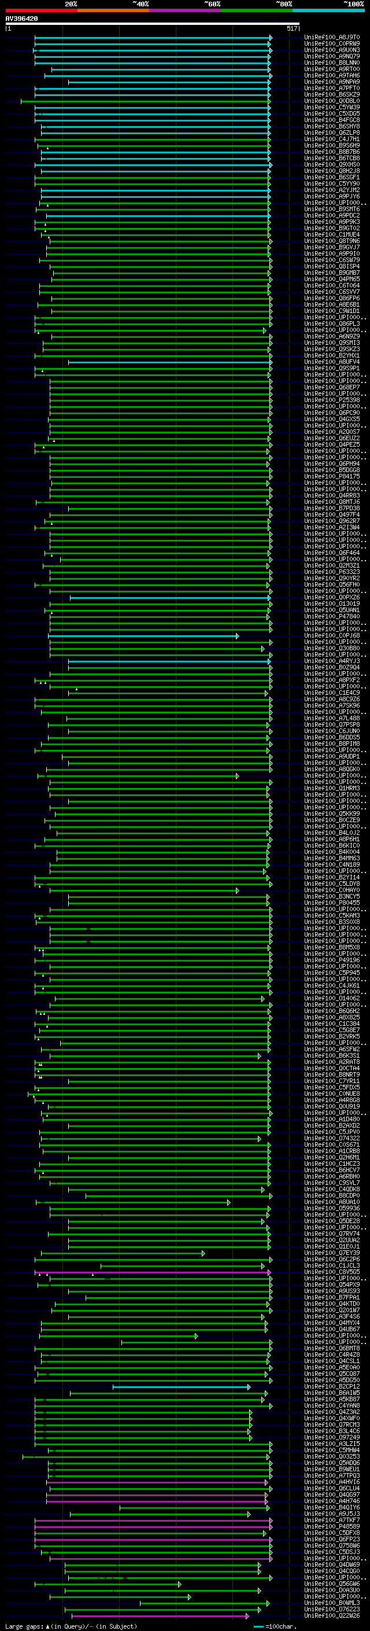Select the UniRef100_Q5KK99 label
This screenshot has width=370, height=1631.
click(x=332, y=813)
